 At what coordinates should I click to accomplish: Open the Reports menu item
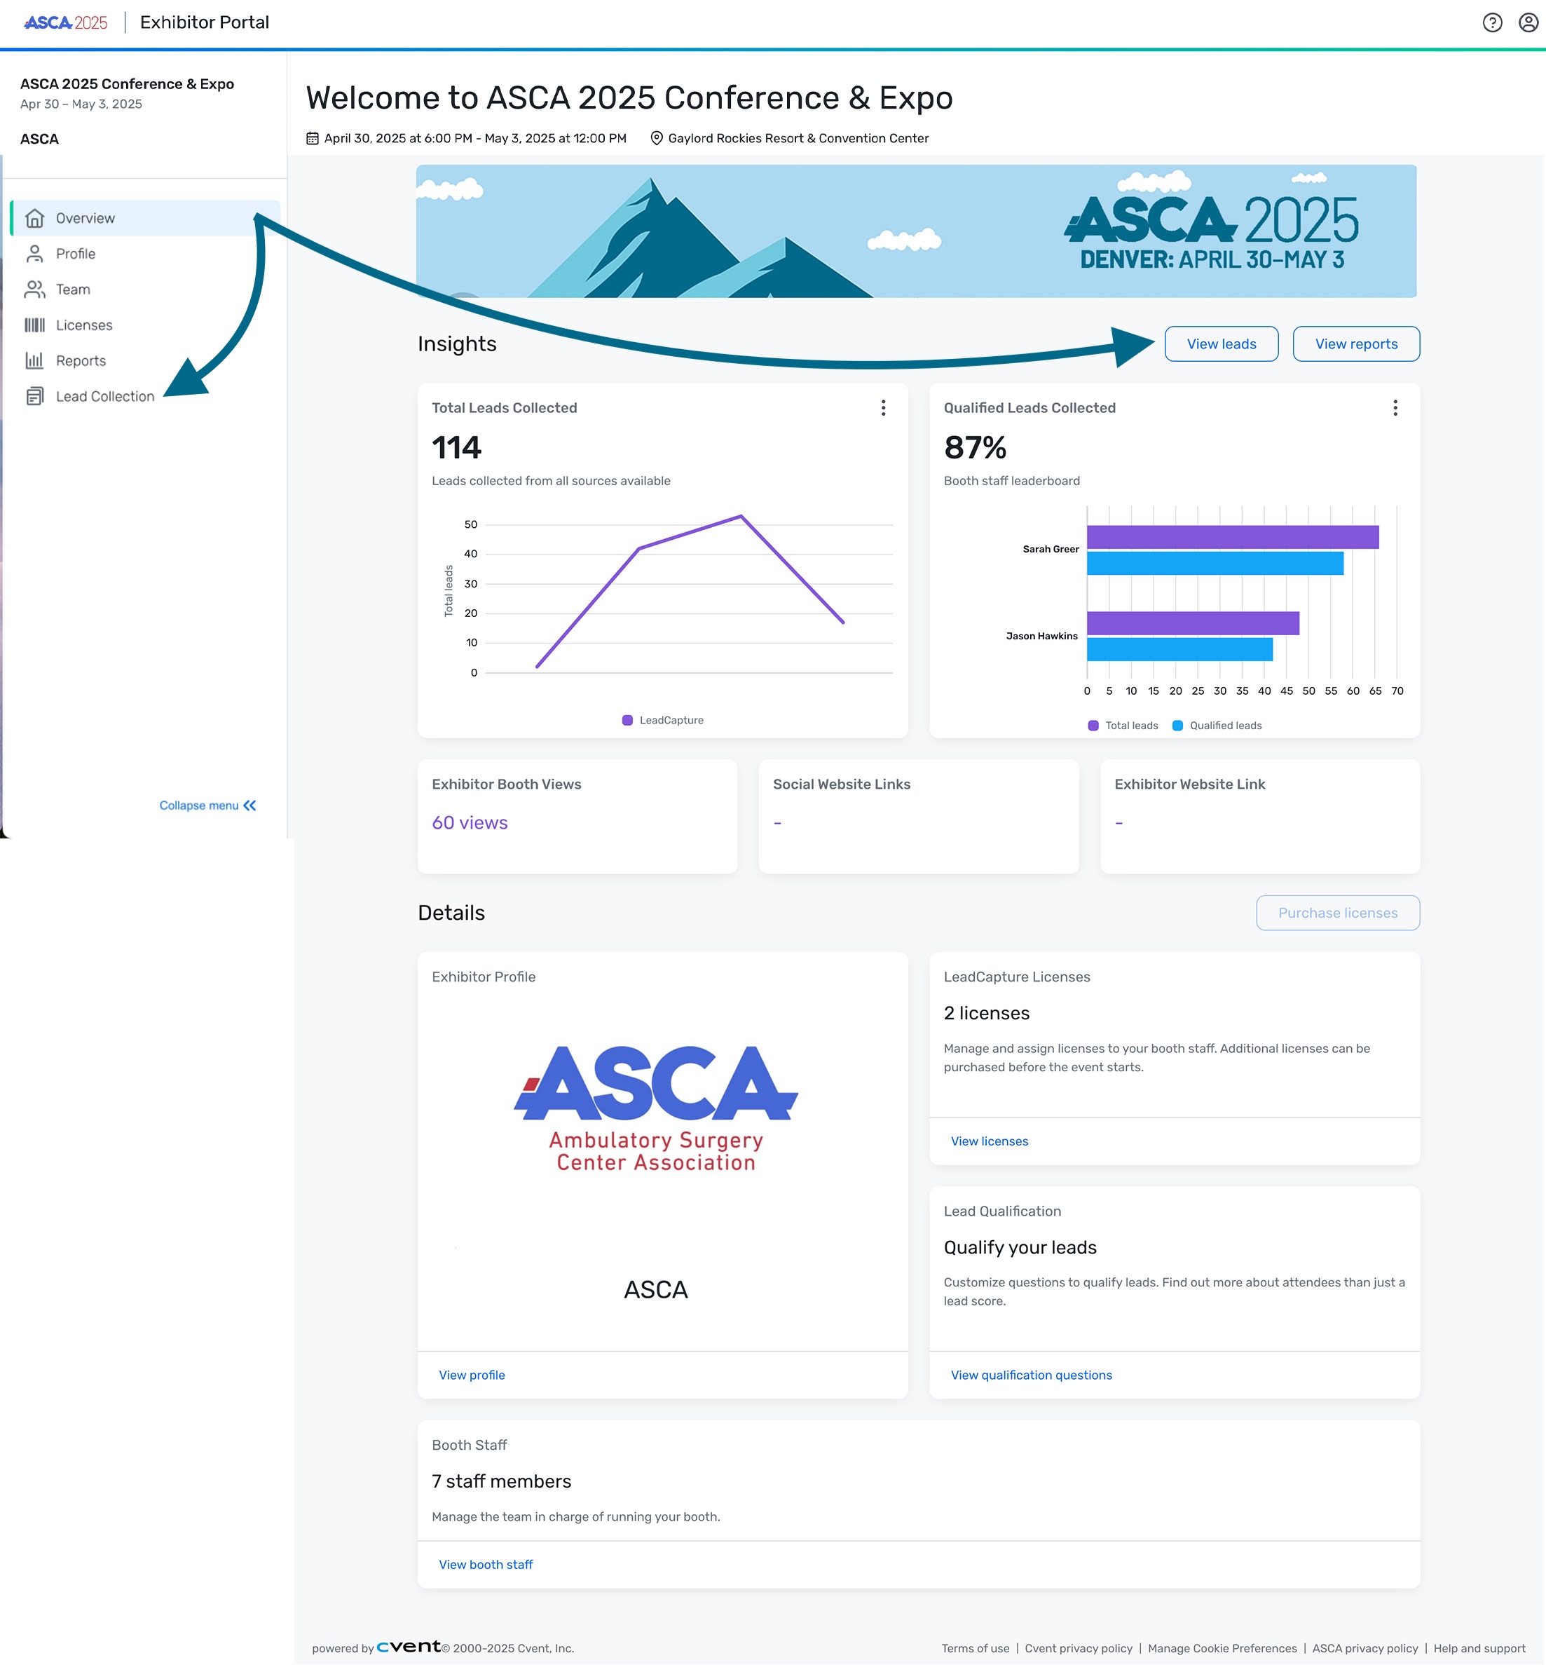coord(81,360)
